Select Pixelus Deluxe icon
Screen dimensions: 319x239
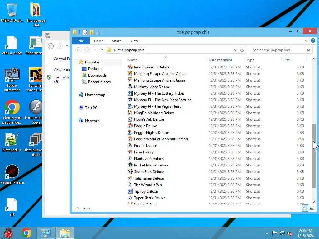tap(130, 146)
